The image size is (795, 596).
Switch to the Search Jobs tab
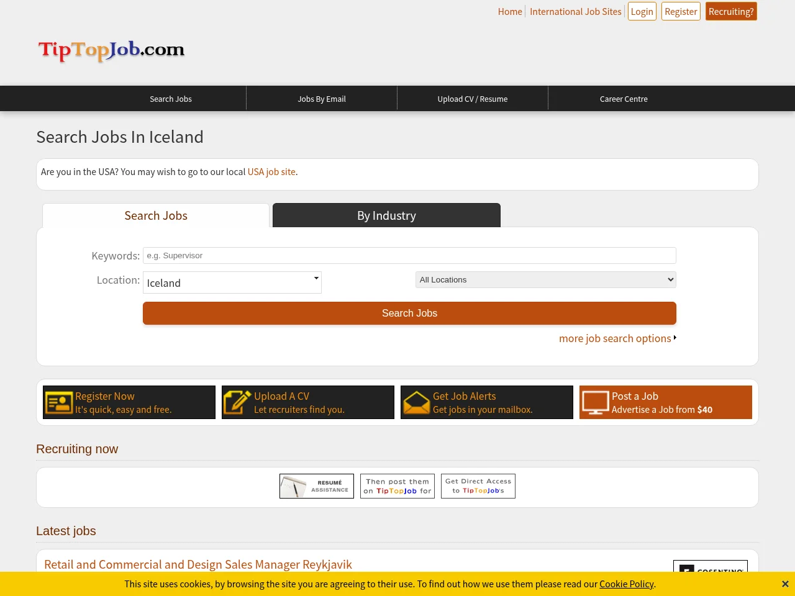tap(156, 215)
